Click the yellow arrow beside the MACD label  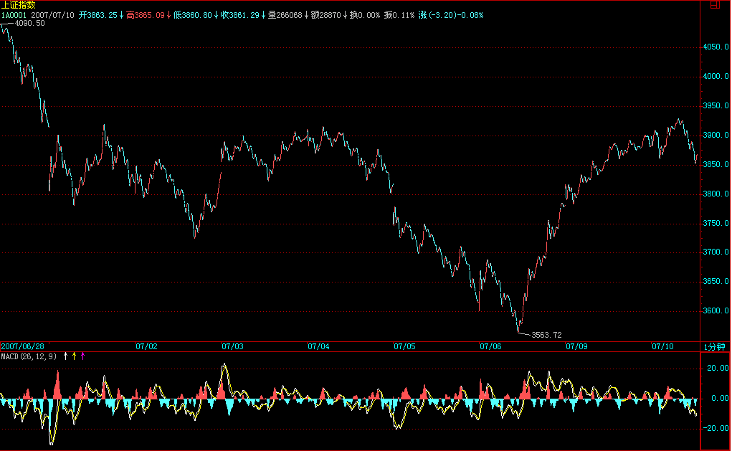point(74,356)
